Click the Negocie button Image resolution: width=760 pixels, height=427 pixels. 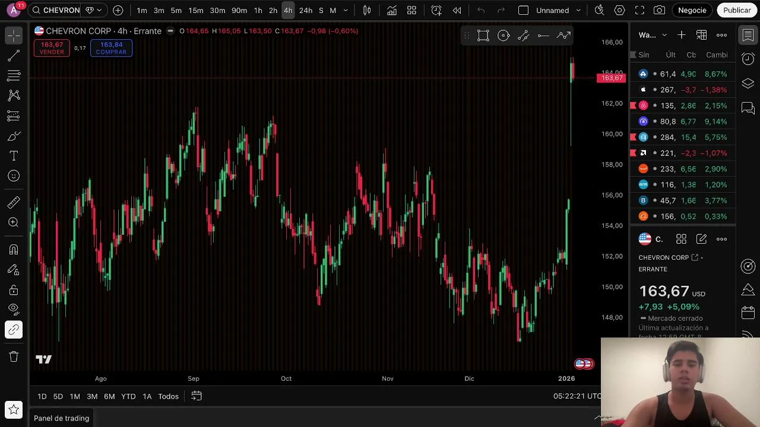(x=692, y=10)
